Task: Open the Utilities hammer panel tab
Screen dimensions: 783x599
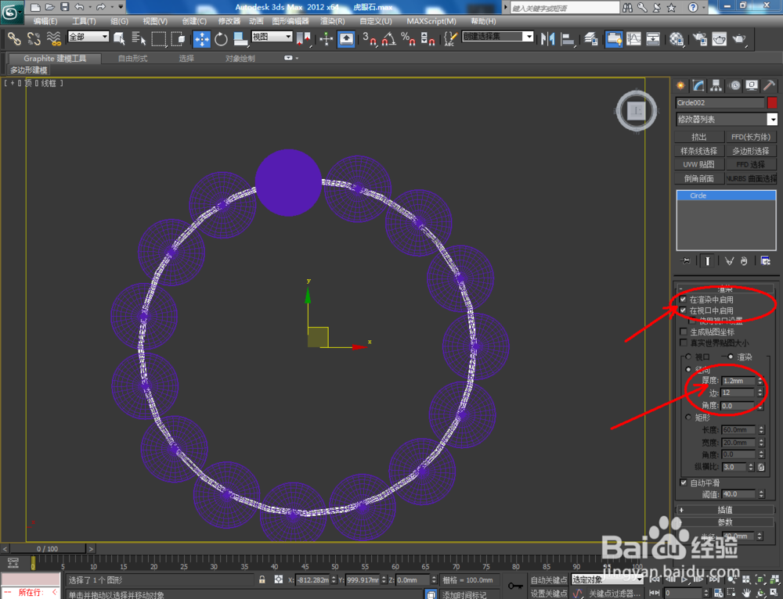Action: click(x=769, y=86)
